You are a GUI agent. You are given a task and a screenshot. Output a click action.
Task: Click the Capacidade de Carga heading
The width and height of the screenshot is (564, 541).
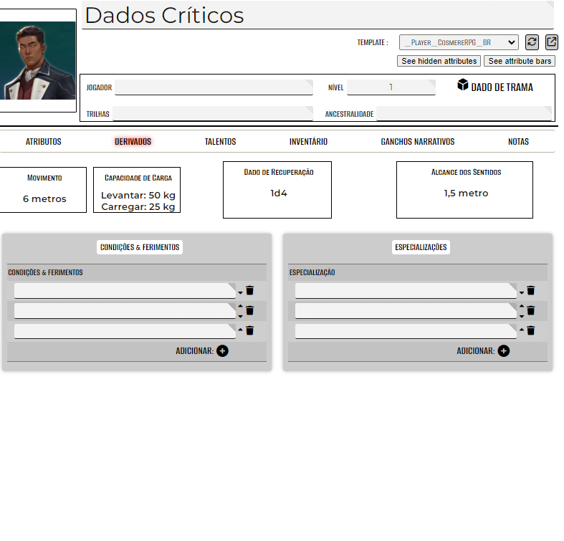[x=138, y=178]
